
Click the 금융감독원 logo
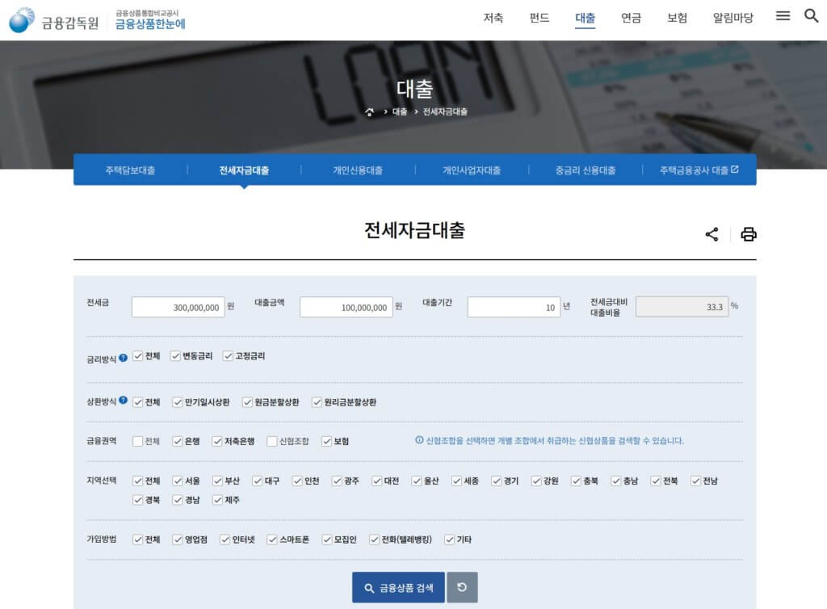(54, 20)
